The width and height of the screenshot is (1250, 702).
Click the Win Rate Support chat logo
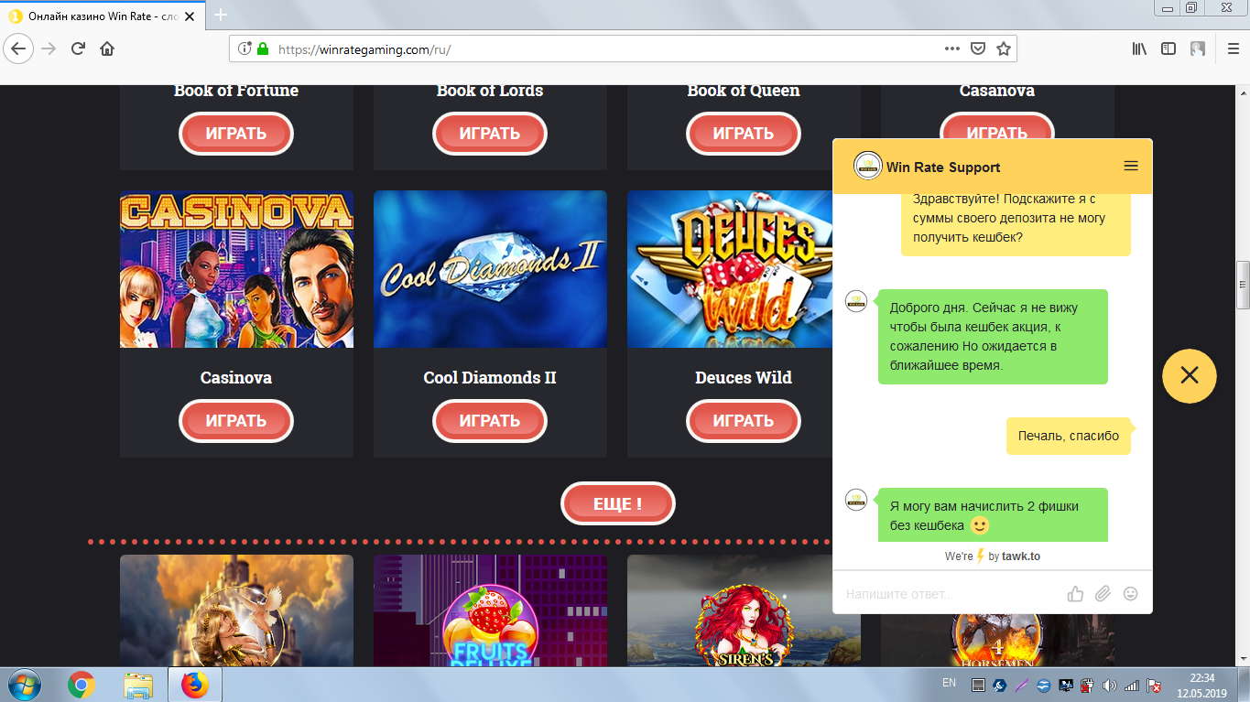867,167
